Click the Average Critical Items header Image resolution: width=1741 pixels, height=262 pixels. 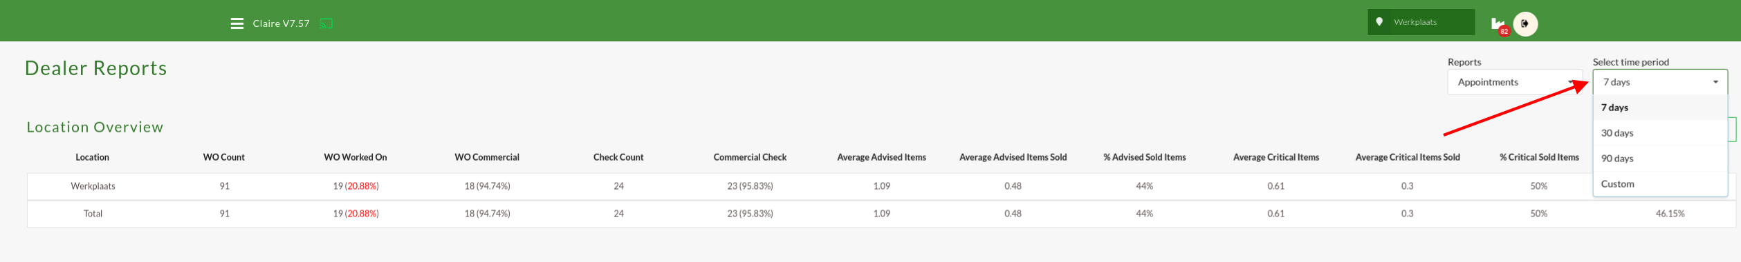click(1275, 157)
